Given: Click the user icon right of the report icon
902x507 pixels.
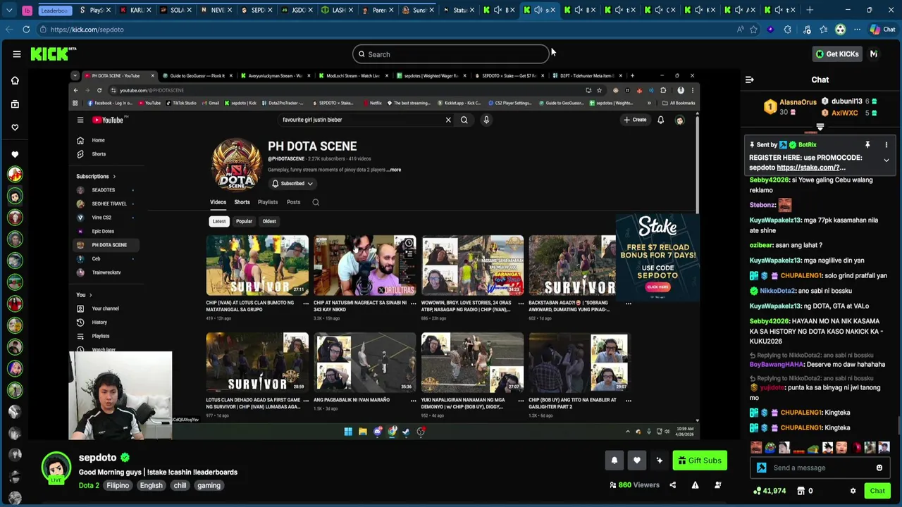Looking at the screenshot, I should pyautogui.click(x=717, y=485).
